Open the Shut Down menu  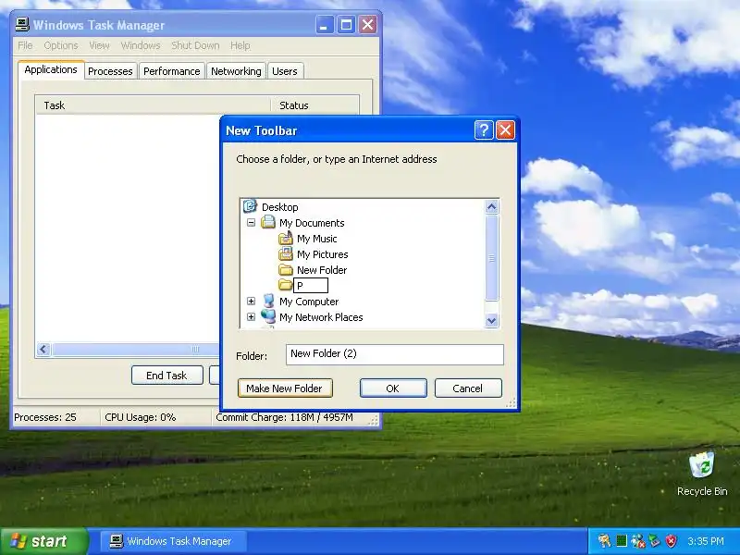coord(195,45)
